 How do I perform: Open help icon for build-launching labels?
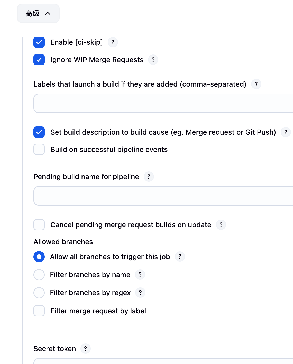click(x=256, y=84)
